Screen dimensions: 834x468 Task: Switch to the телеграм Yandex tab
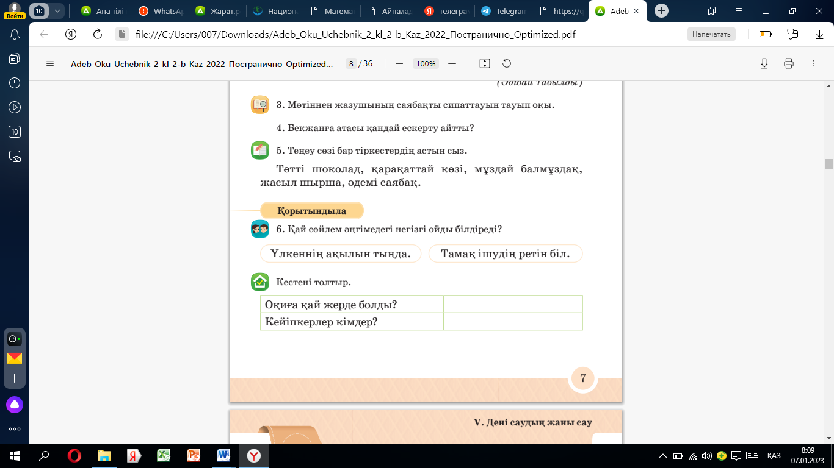coord(446,11)
